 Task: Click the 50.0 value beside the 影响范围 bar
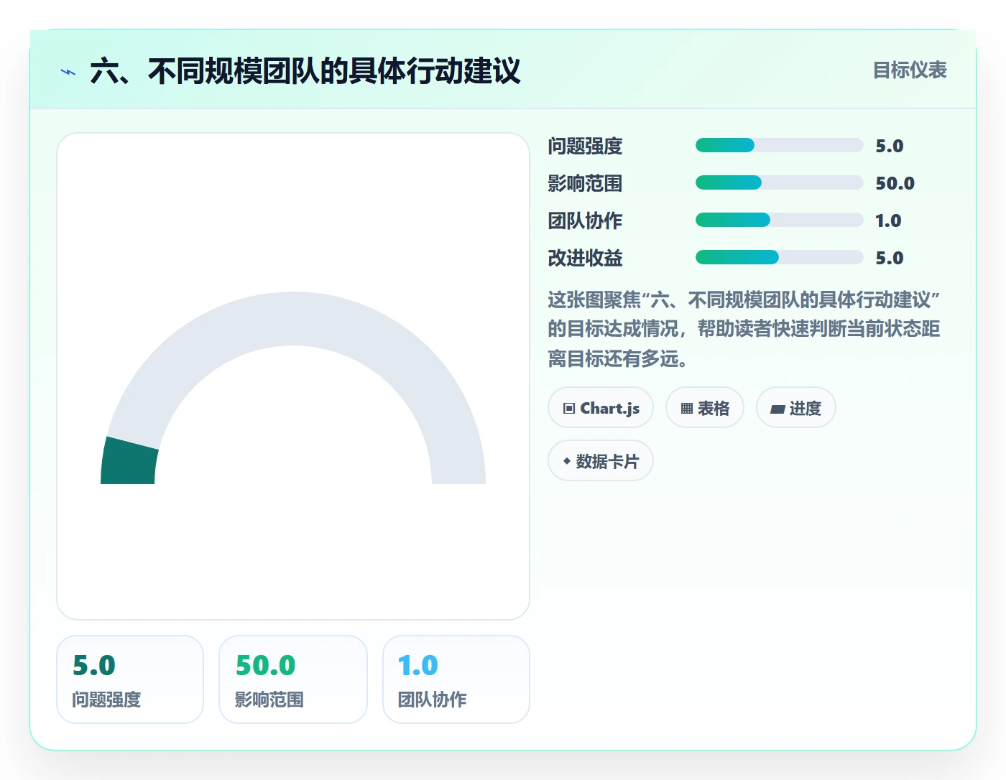(x=895, y=183)
